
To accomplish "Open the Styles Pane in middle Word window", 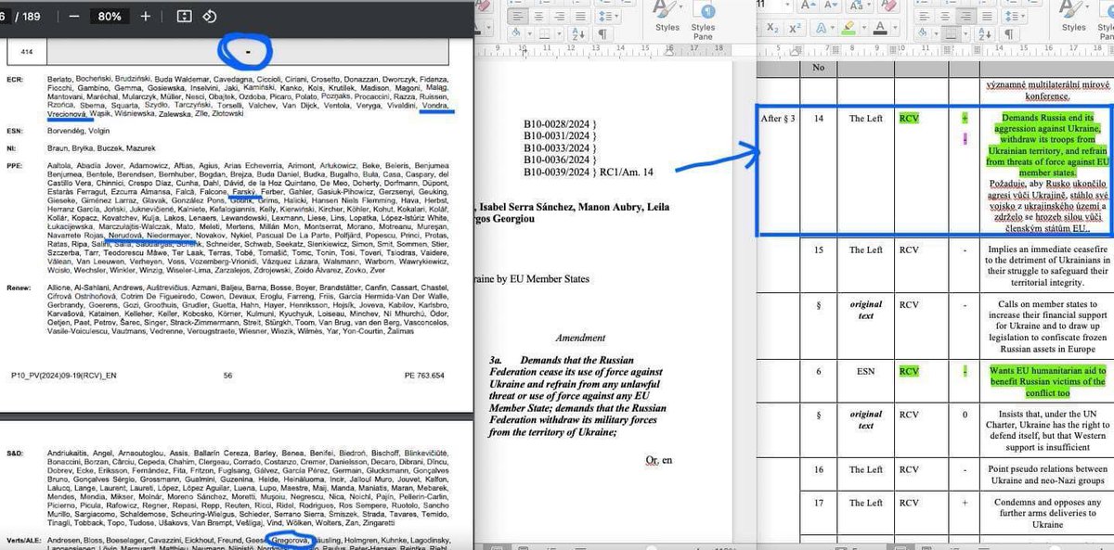I will [703, 21].
